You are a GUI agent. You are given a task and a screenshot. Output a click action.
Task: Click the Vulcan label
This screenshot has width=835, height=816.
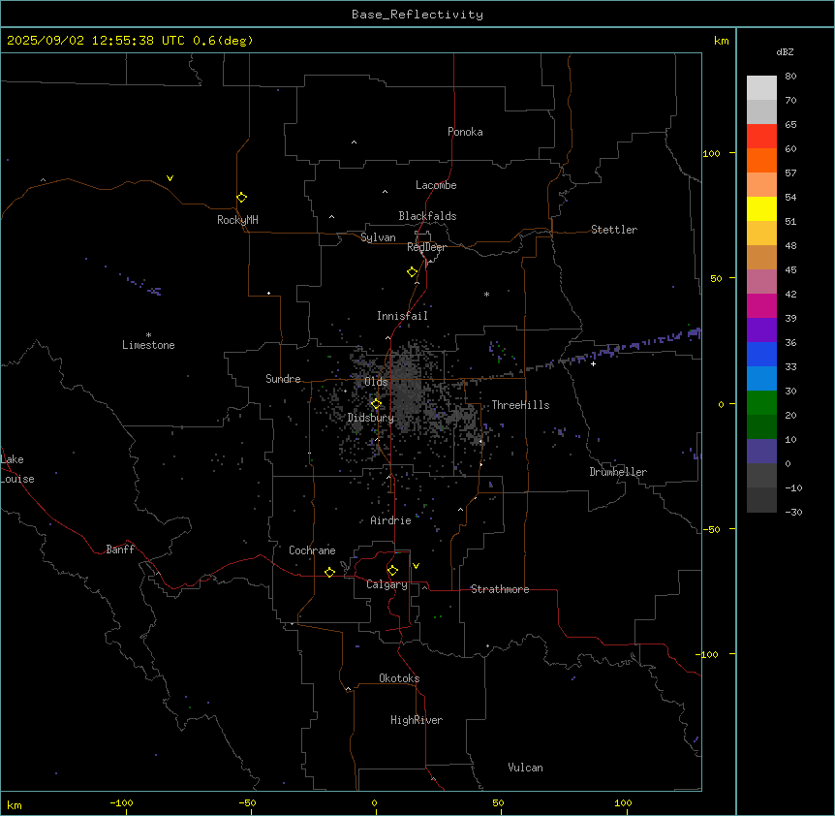tap(526, 768)
